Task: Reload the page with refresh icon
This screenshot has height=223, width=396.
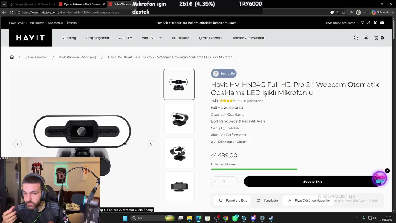Action: pos(11,12)
